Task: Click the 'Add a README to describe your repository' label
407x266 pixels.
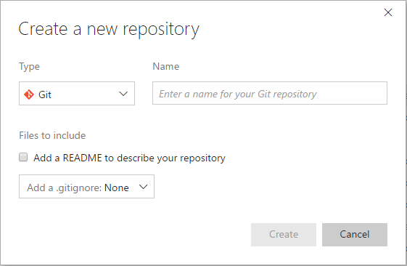Action: pos(129,158)
